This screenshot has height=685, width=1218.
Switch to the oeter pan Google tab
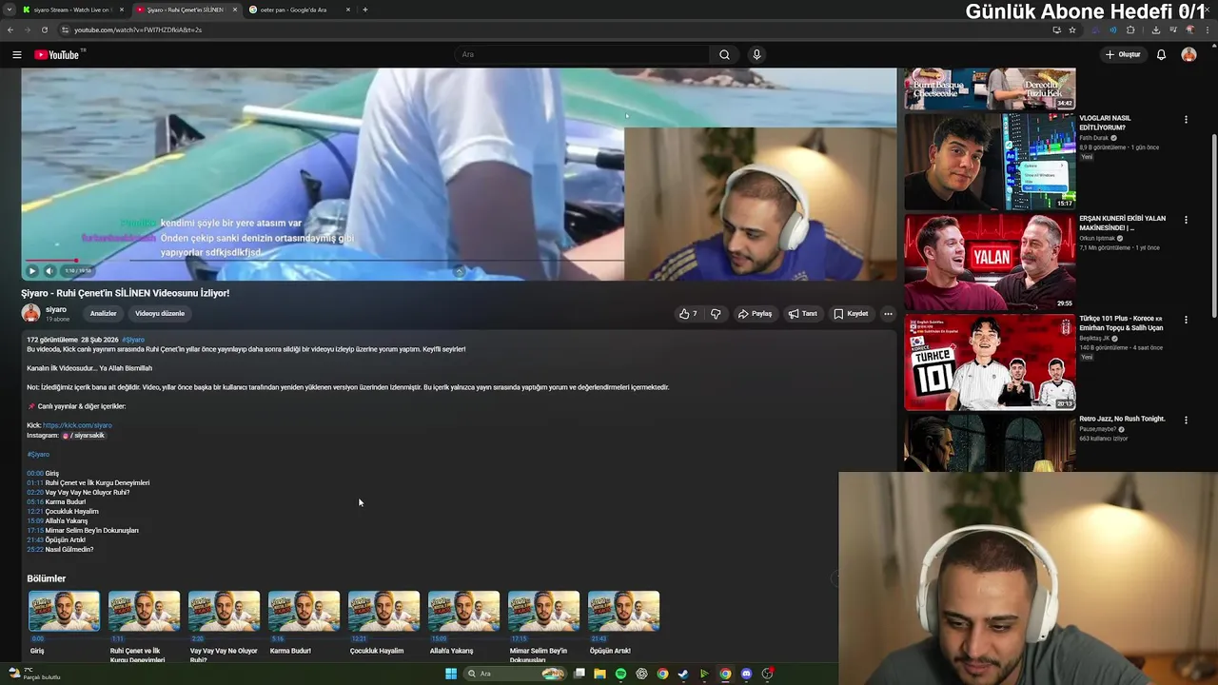pyautogui.click(x=300, y=10)
